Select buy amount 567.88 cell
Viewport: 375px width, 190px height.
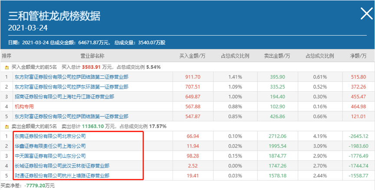pos(193,107)
